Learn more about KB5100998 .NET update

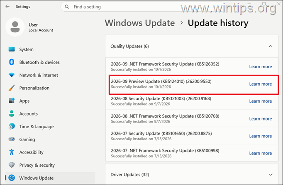point(261,153)
